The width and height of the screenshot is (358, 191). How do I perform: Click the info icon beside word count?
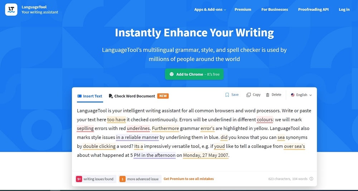tap(311, 179)
